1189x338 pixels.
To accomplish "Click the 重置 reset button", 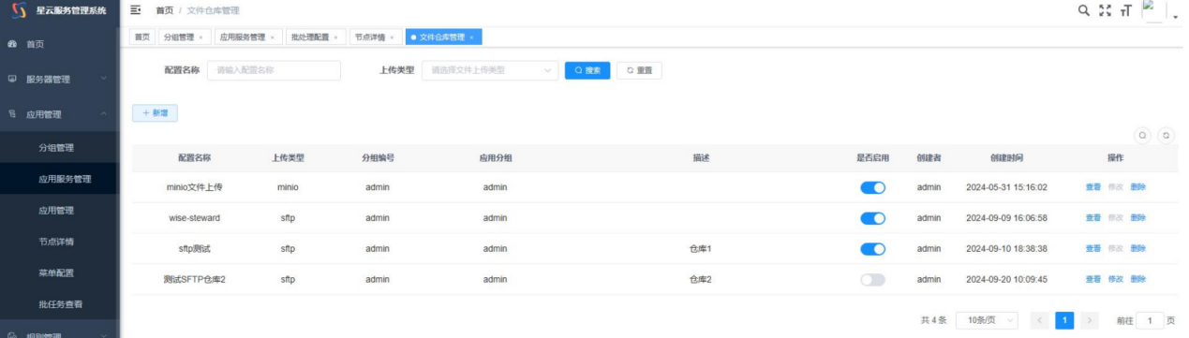I will [640, 70].
